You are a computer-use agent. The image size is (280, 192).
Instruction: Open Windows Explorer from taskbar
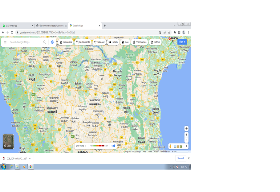tap(17, 167)
